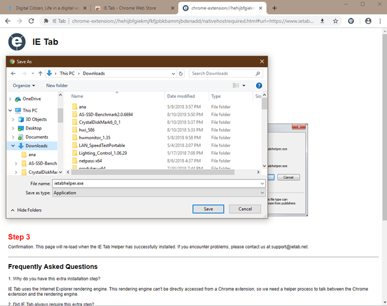Click New folder in Save As toolbar
The width and height of the screenshot is (387, 306).
tap(57, 85)
